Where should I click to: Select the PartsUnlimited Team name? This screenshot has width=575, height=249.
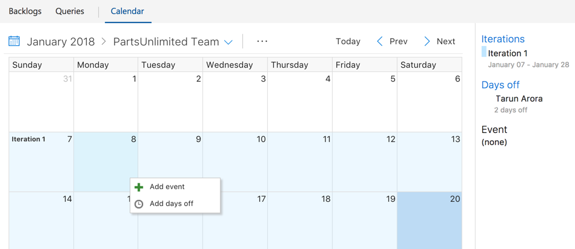coord(166,42)
